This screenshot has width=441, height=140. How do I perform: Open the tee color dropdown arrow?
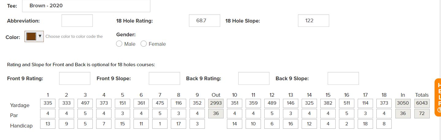click(40, 36)
